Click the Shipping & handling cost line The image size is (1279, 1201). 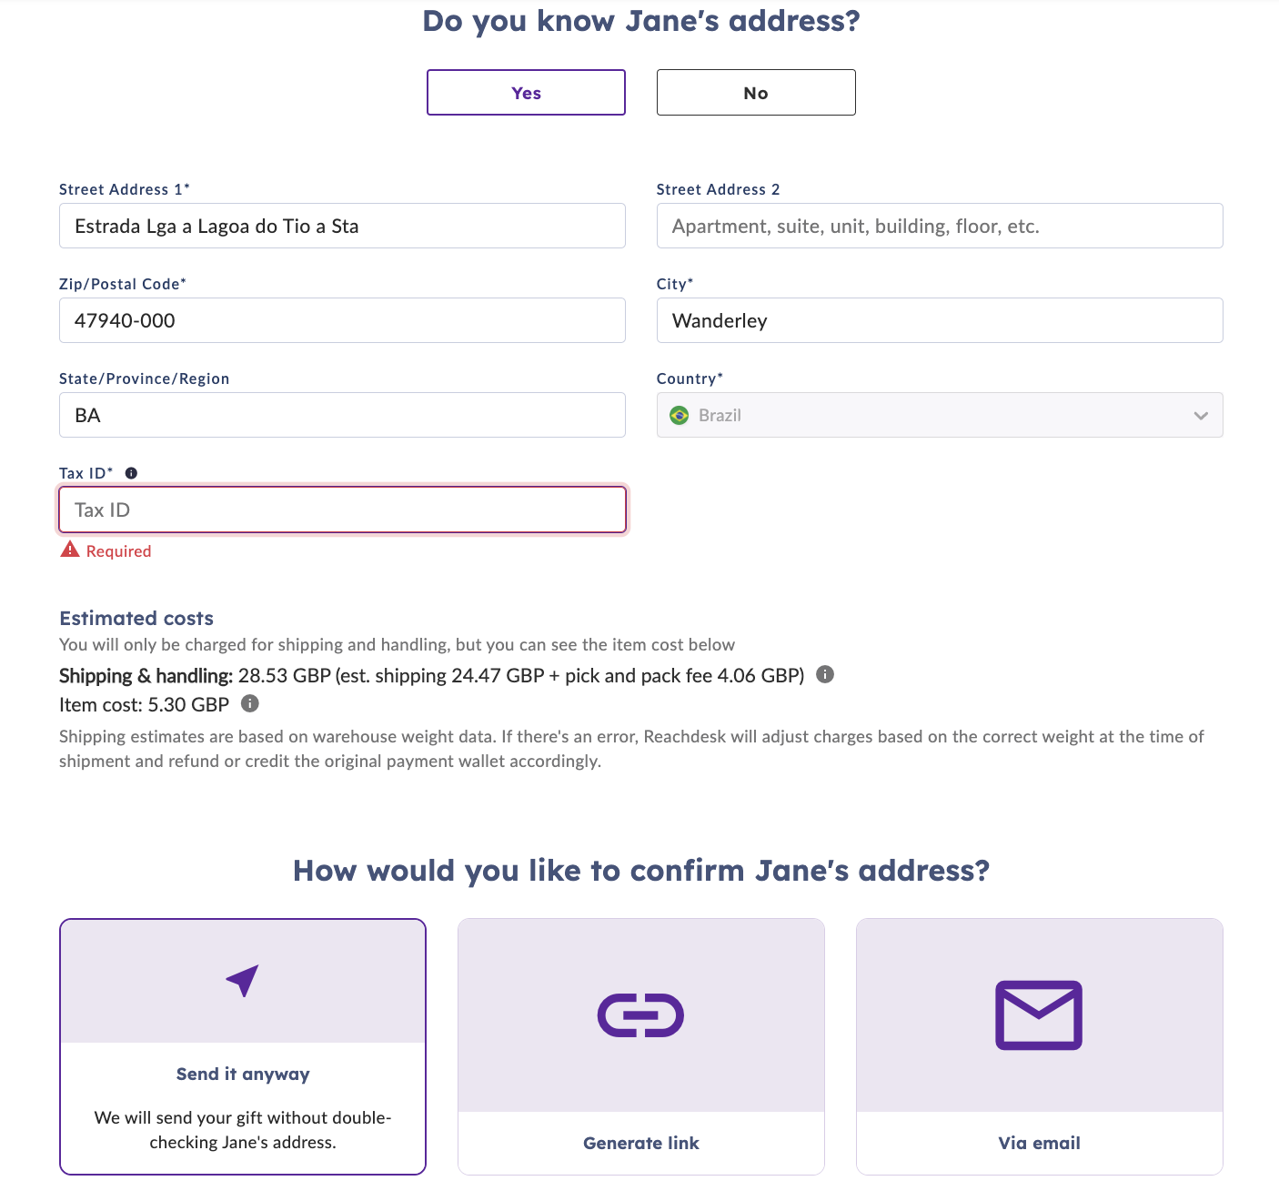click(x=432, y=676)
